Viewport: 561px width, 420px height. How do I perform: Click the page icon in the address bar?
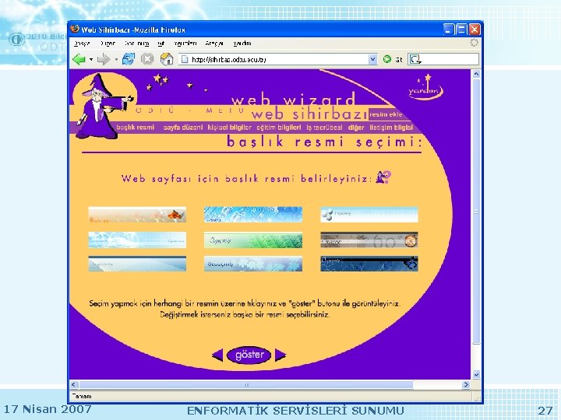point(185,59)
